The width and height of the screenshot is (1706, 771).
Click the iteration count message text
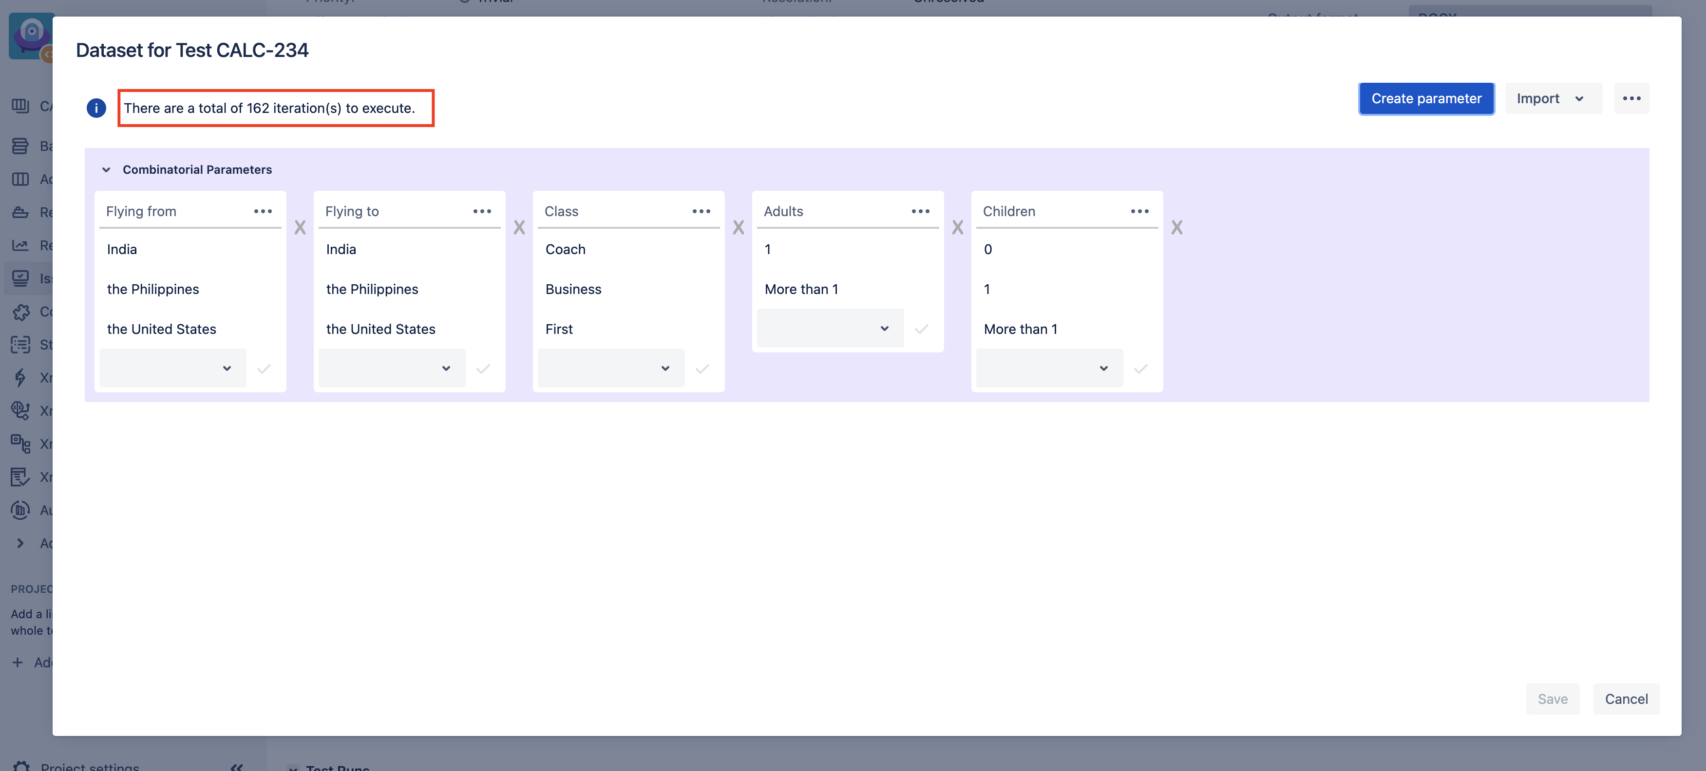point(269,108)
